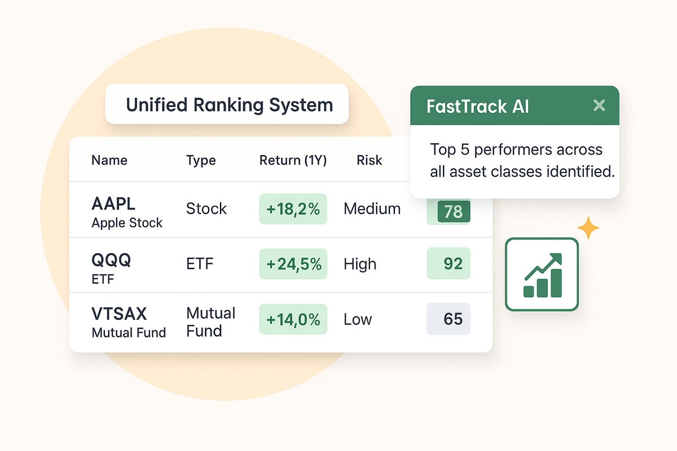The image size is (677, 451).
Task: Close the FastTrack AI popup
Action: [x=599, y=105]
